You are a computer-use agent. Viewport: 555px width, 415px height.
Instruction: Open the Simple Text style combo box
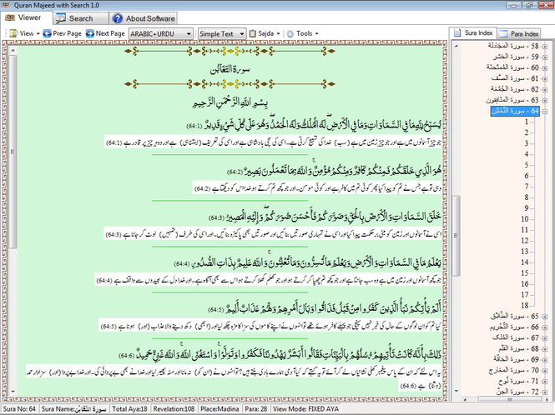(x=222, y=33)
